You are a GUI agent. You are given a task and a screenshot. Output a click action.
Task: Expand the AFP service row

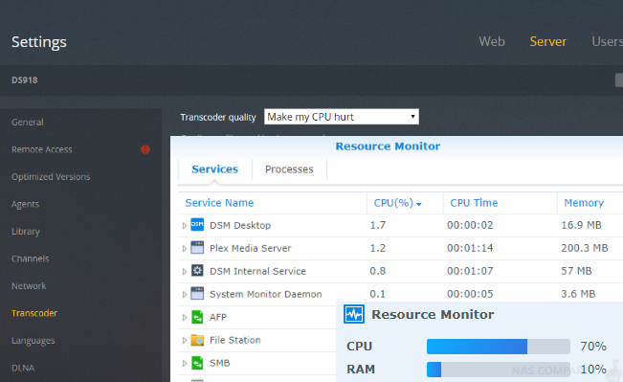(x=185, y=317)
